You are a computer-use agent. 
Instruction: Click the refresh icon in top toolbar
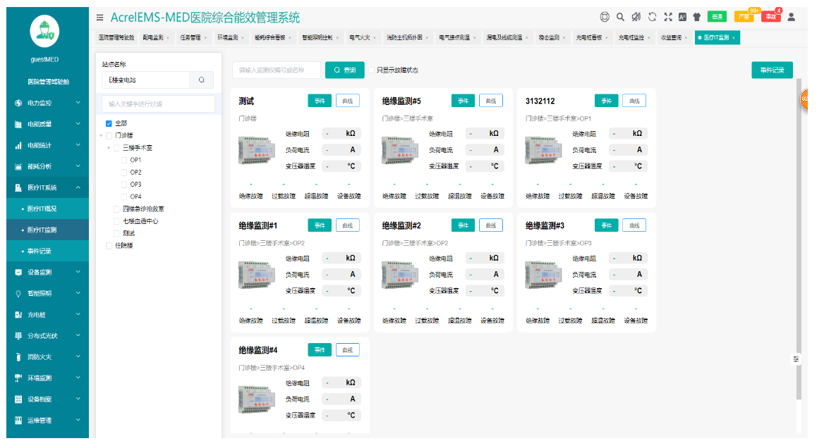pos(652,17)
